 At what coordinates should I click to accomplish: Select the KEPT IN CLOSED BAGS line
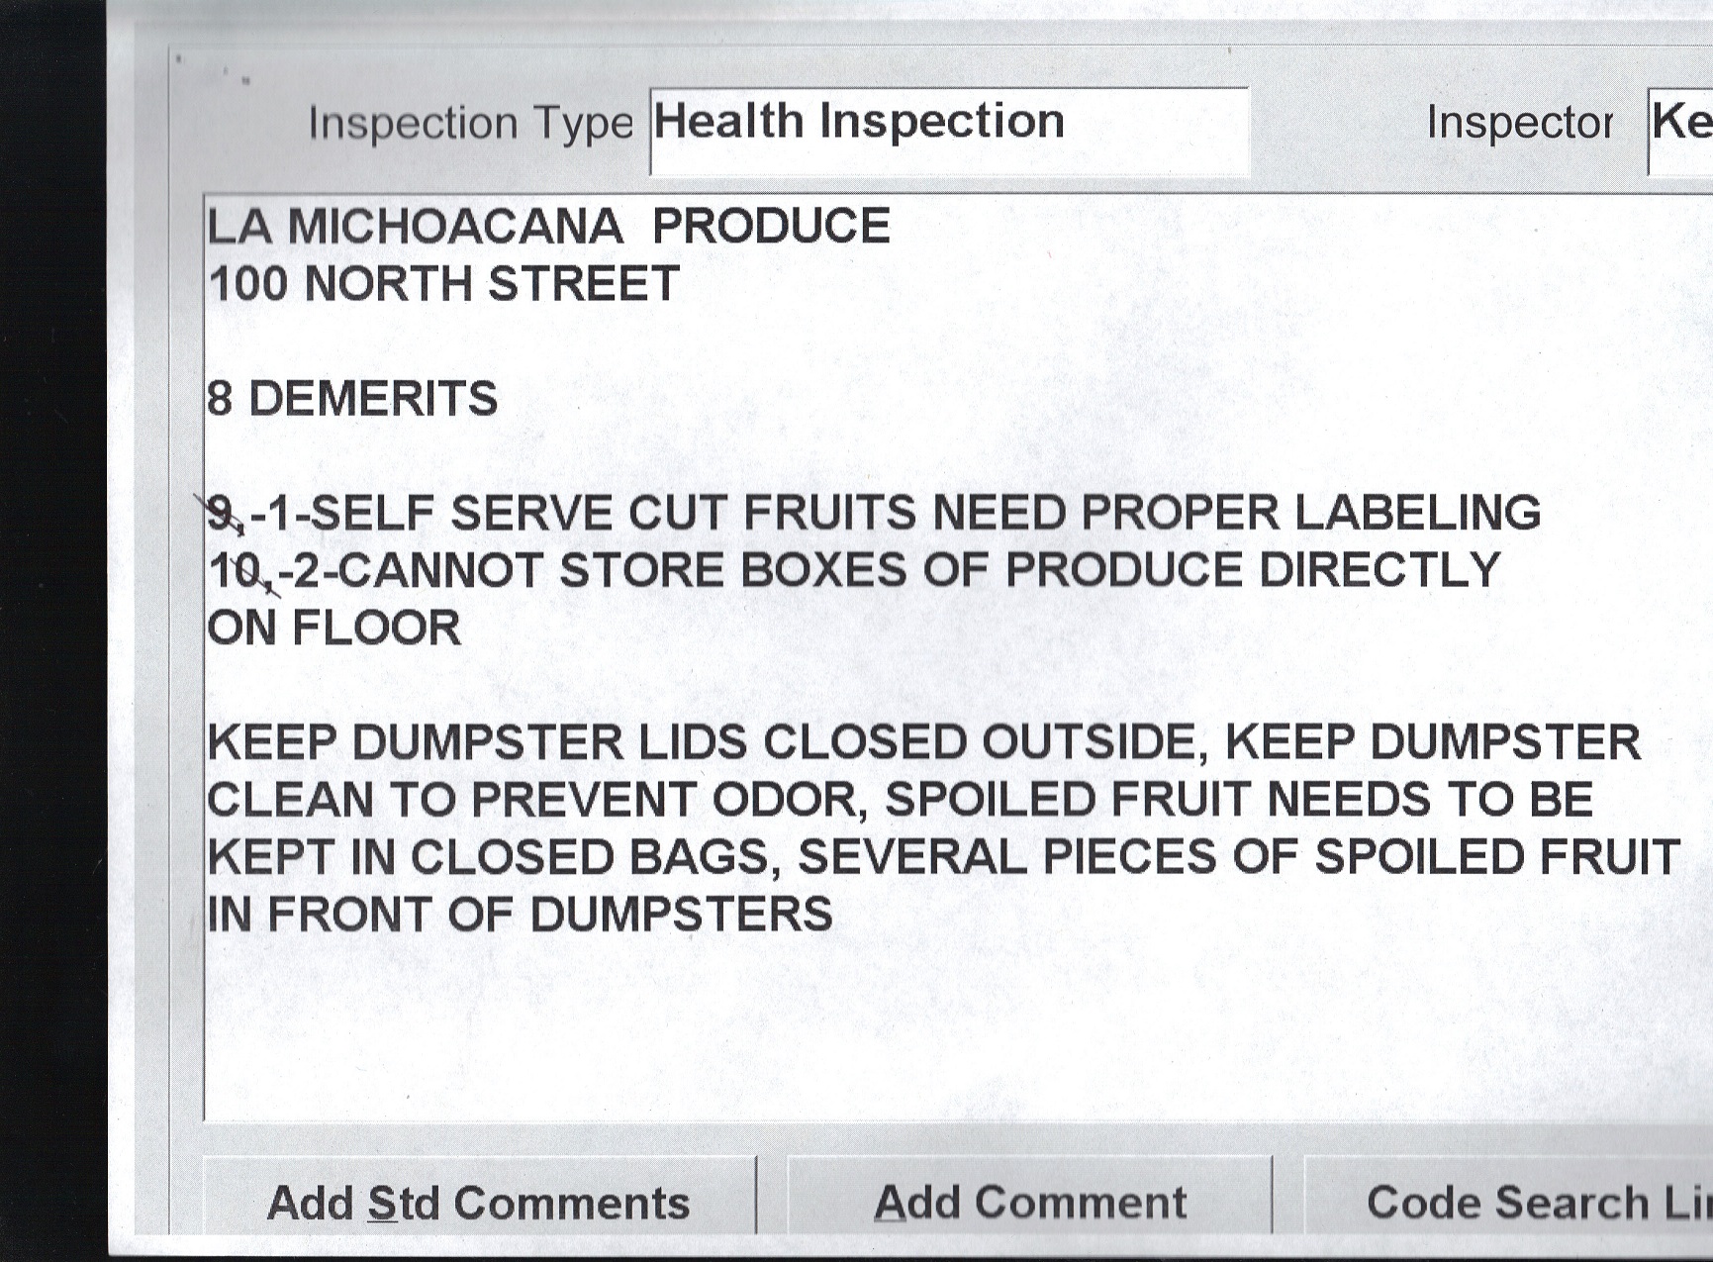coord(942,857)
